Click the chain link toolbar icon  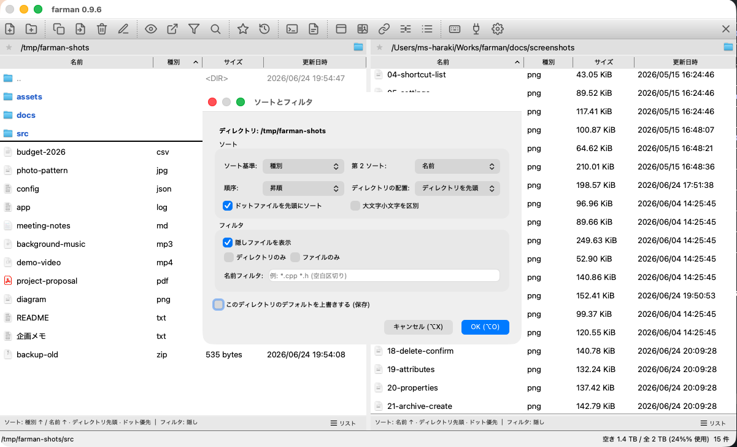point(384,29)
